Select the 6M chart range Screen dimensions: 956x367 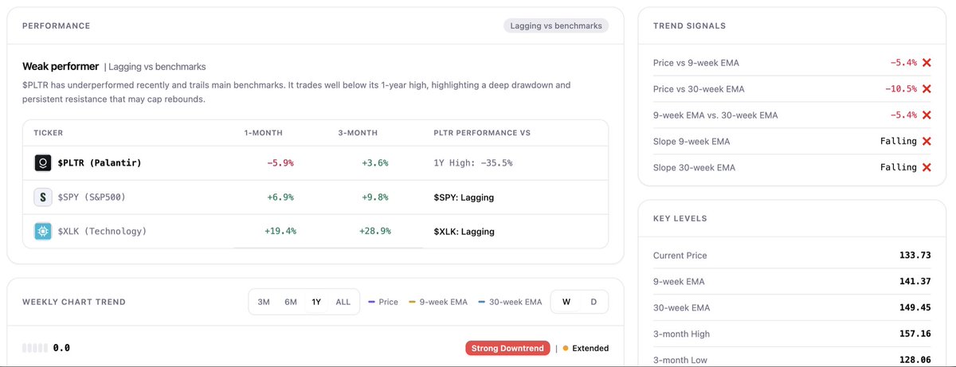[291, 302]
